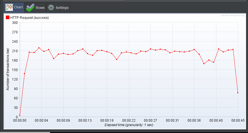
Task: Click the 00:00:22 time axis label
Action: coord(129,121)
